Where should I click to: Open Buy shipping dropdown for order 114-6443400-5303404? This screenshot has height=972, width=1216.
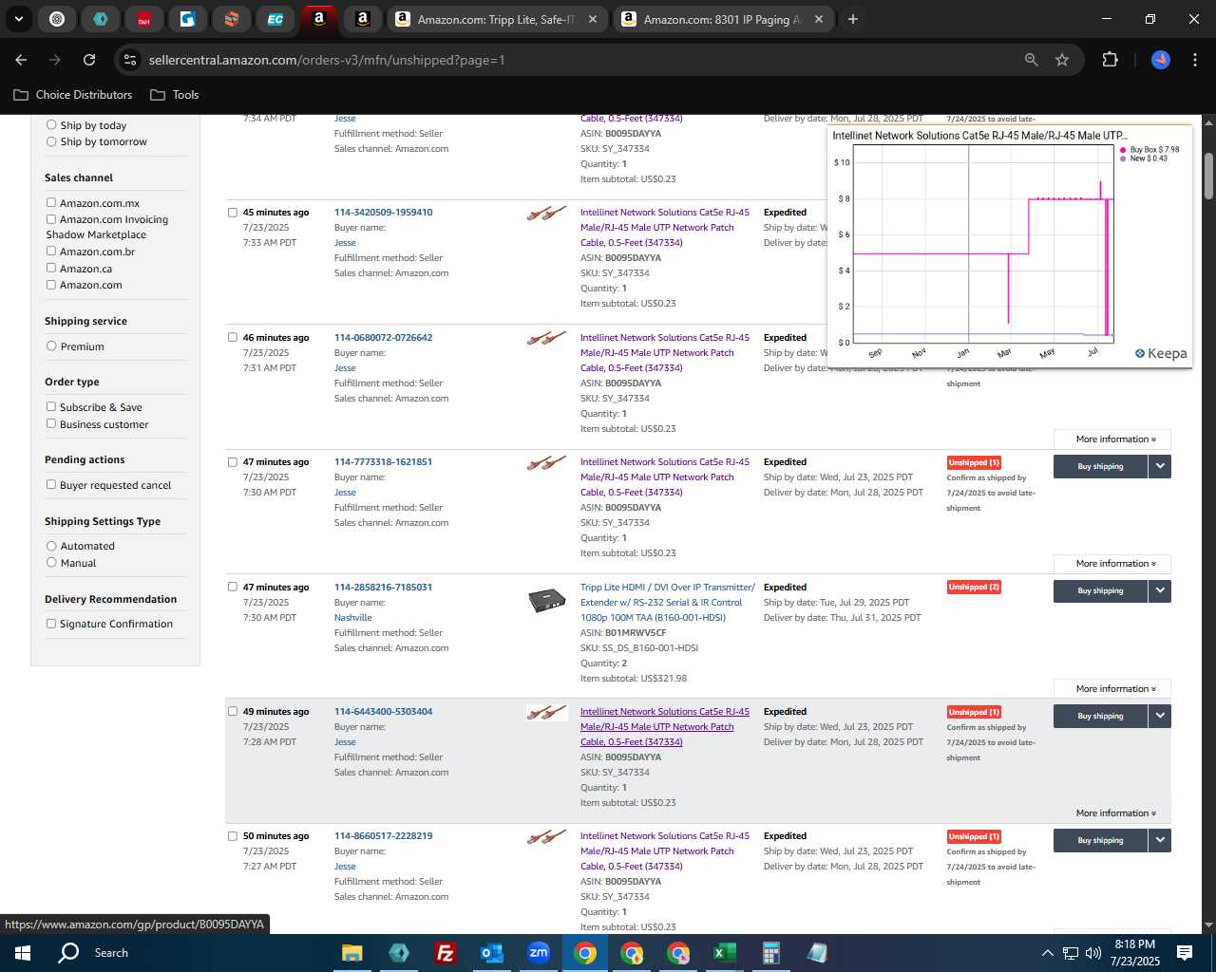point(1160,716)
